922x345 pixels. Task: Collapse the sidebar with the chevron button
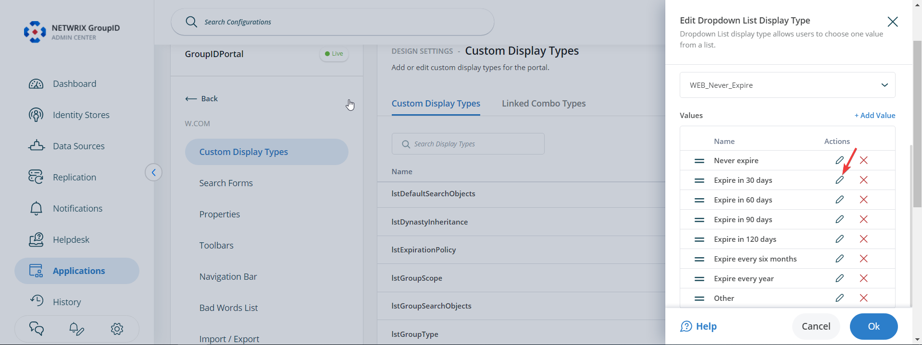[x=153, y=172]
